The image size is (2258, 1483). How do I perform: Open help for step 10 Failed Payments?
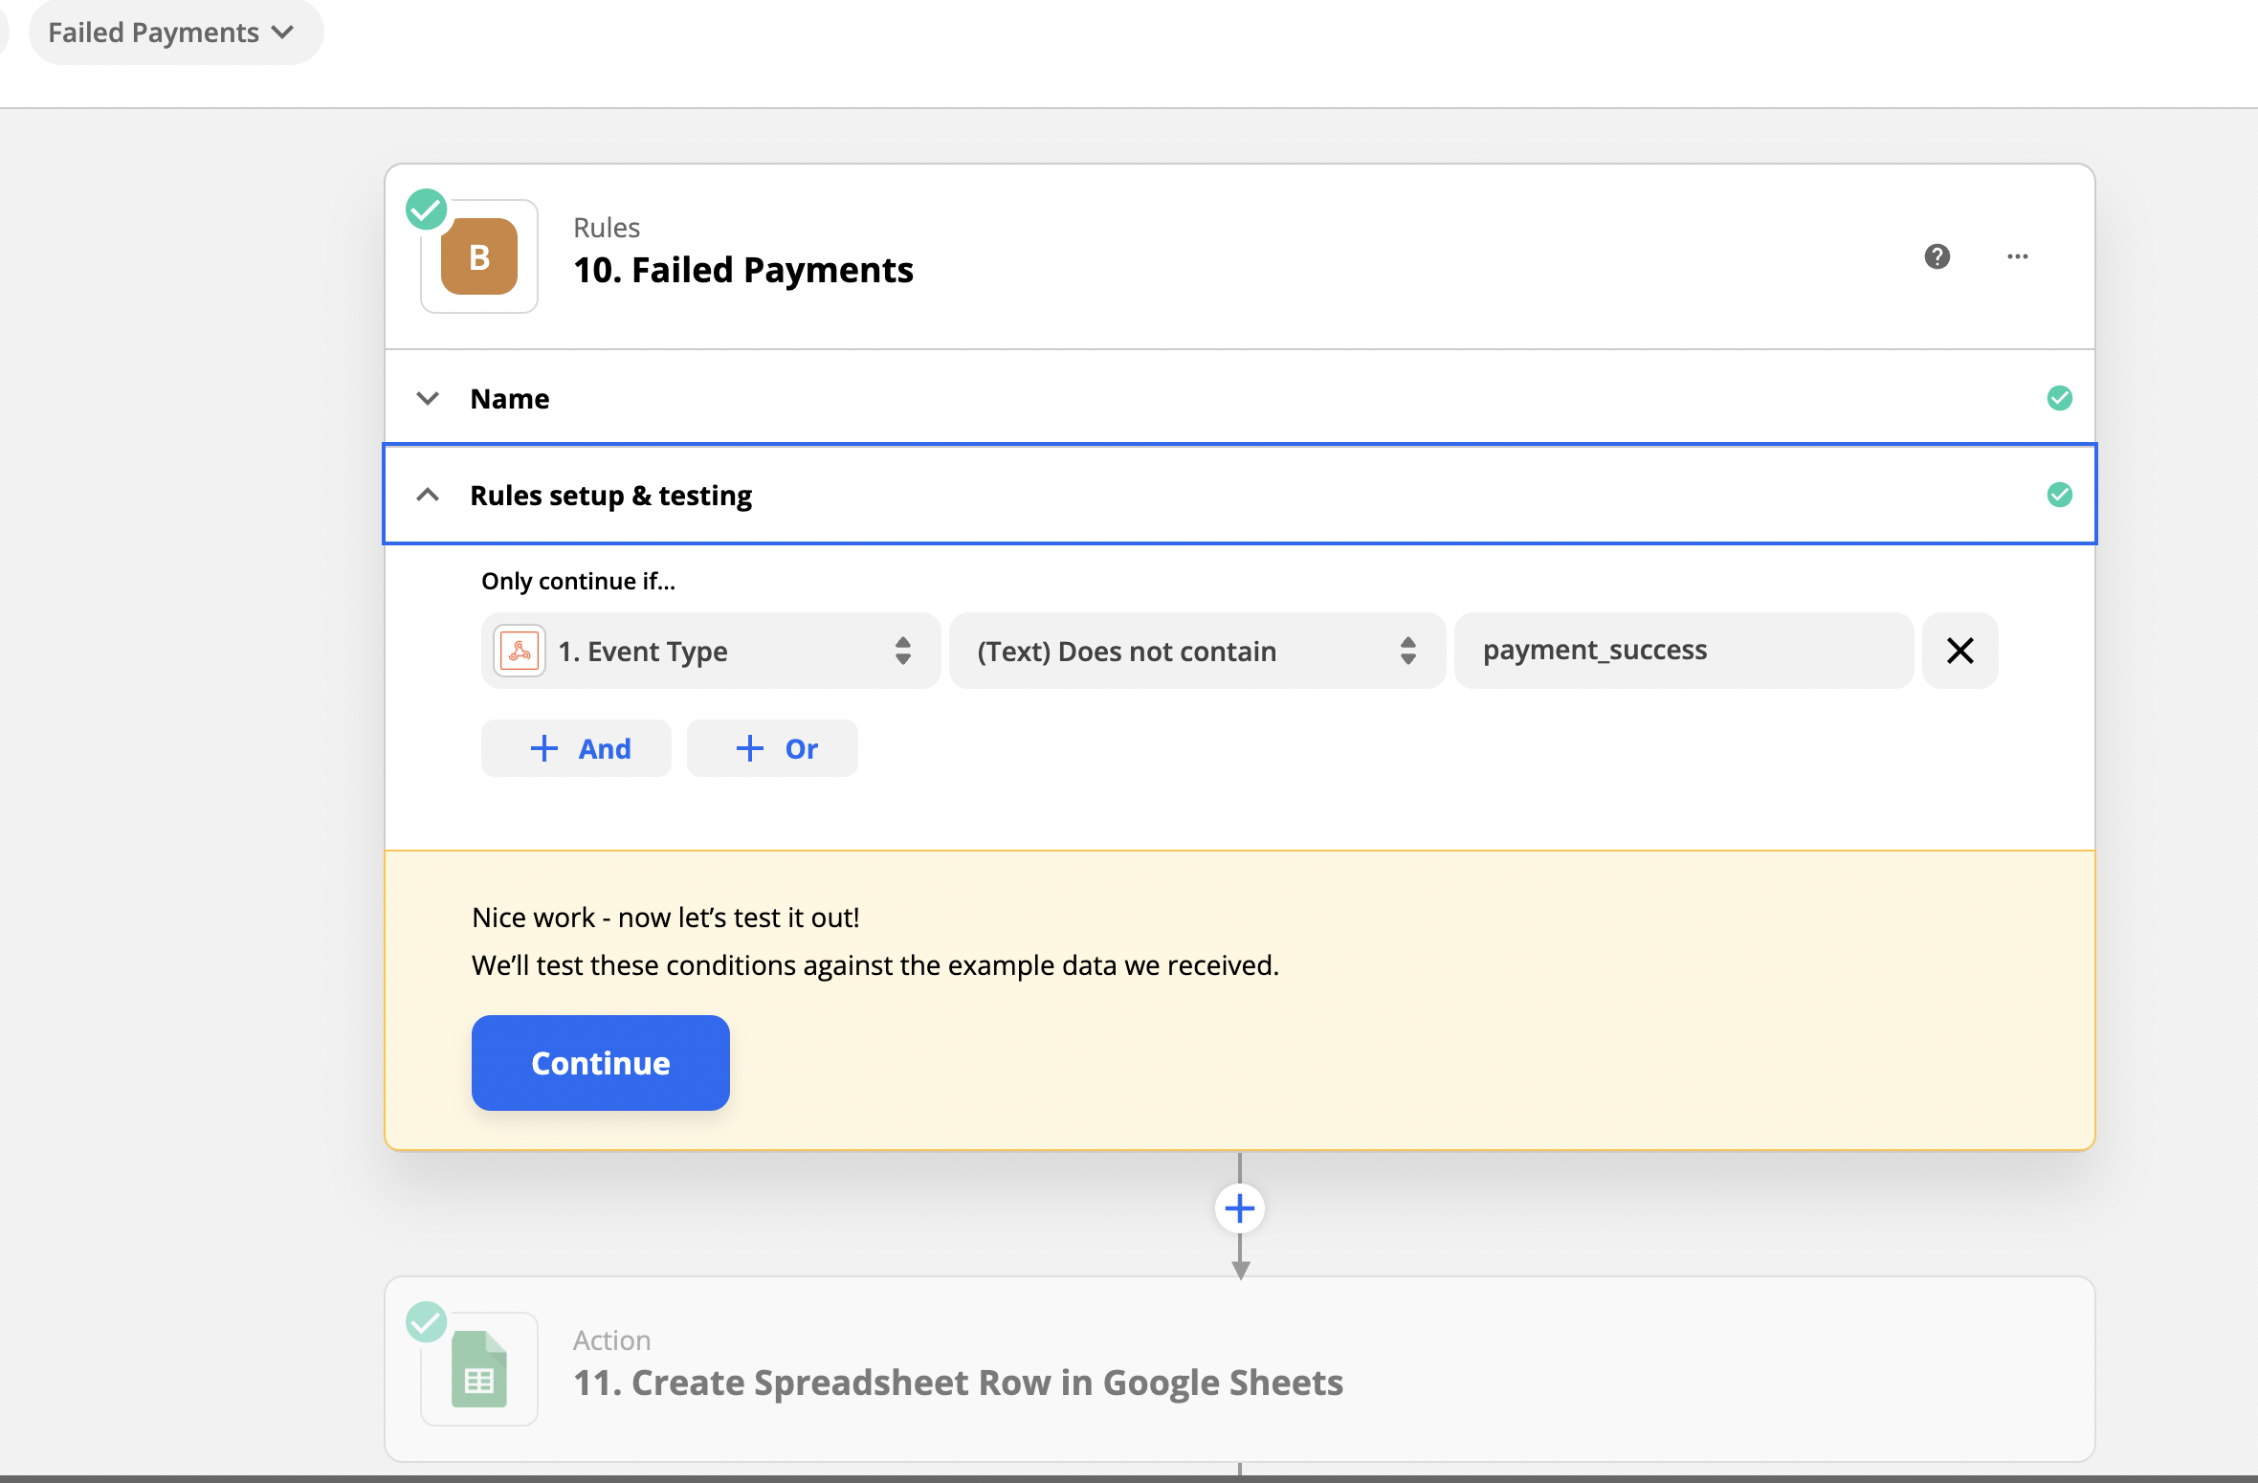click(1937, 256)
